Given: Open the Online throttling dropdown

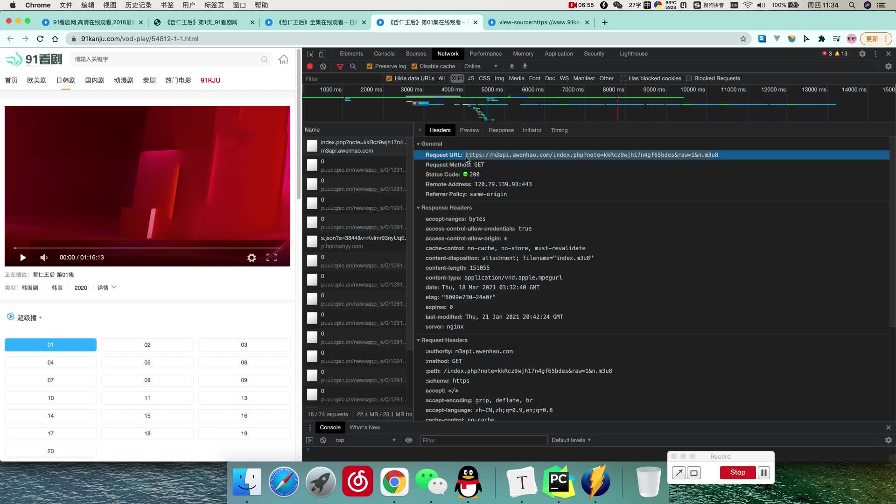Looking at the screenshot, I should point(481,66).
